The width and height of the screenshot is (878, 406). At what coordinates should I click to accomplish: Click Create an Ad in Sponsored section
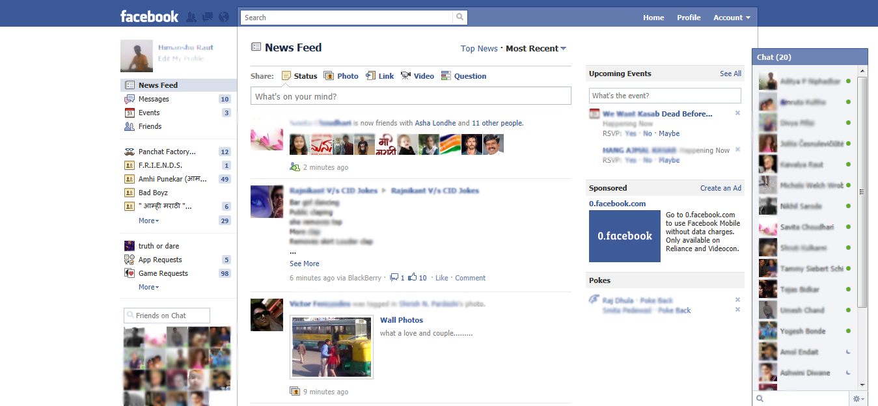[x=720, y=187]
